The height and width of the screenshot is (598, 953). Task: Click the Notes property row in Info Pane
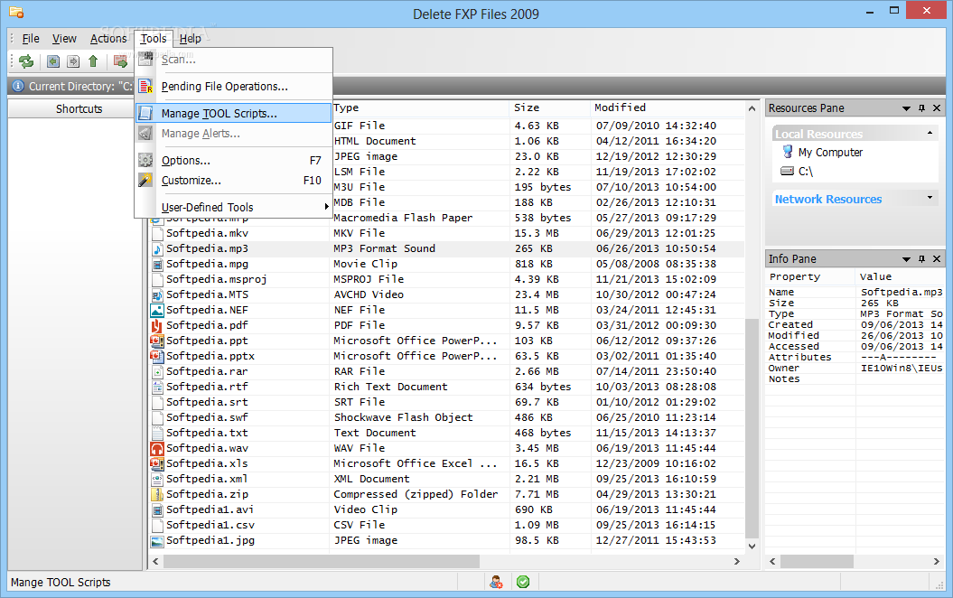click(x=855, y=378)
